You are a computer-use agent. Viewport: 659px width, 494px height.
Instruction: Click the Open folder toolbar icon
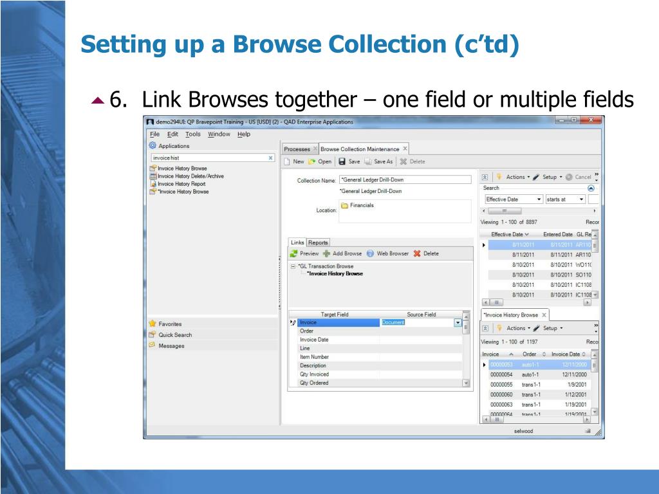tap(312, 161)
